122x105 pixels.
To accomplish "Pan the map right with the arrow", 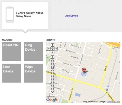I will click(56, 49).
